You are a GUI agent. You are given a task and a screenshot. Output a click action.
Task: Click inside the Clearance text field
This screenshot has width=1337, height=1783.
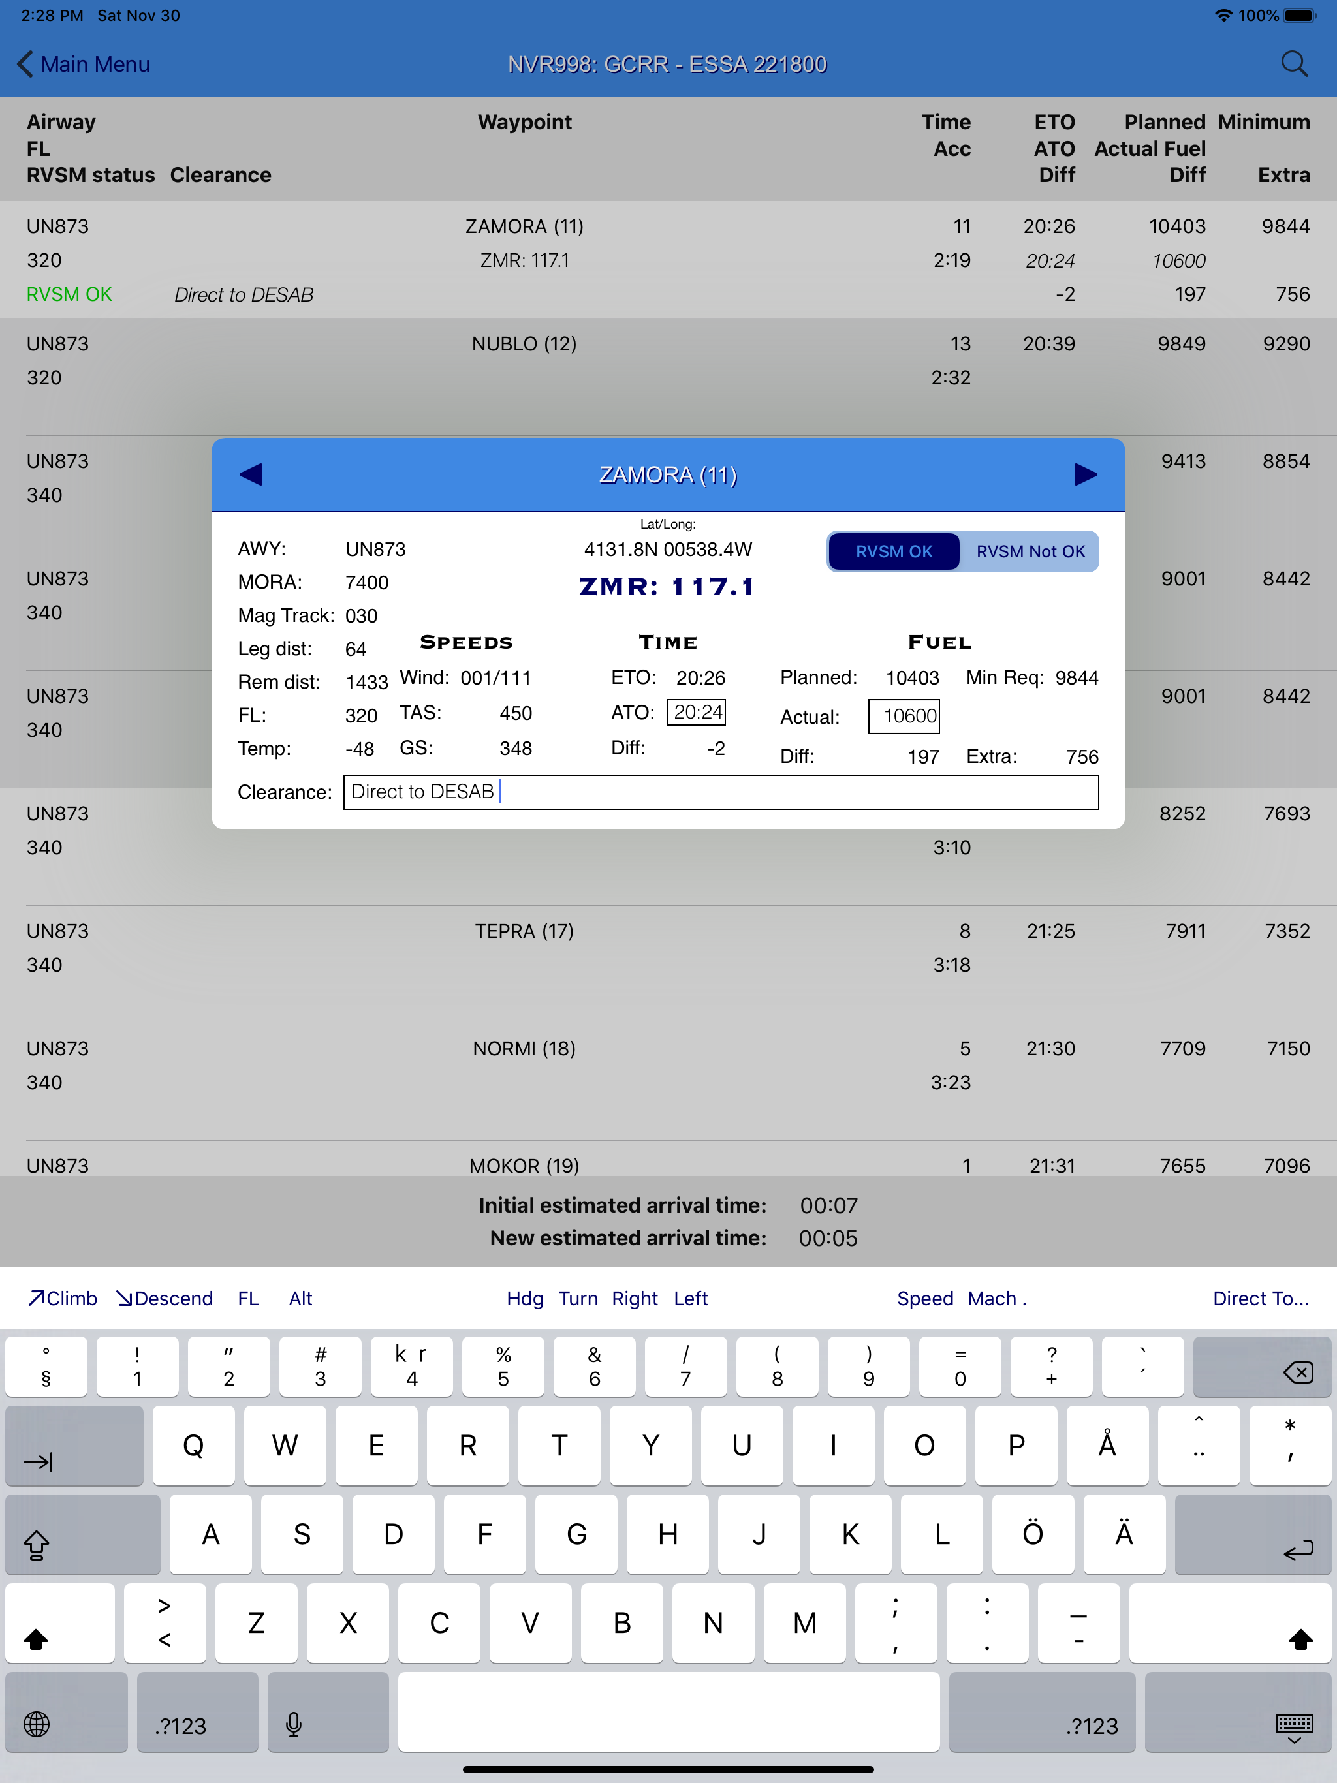[722, 792]
